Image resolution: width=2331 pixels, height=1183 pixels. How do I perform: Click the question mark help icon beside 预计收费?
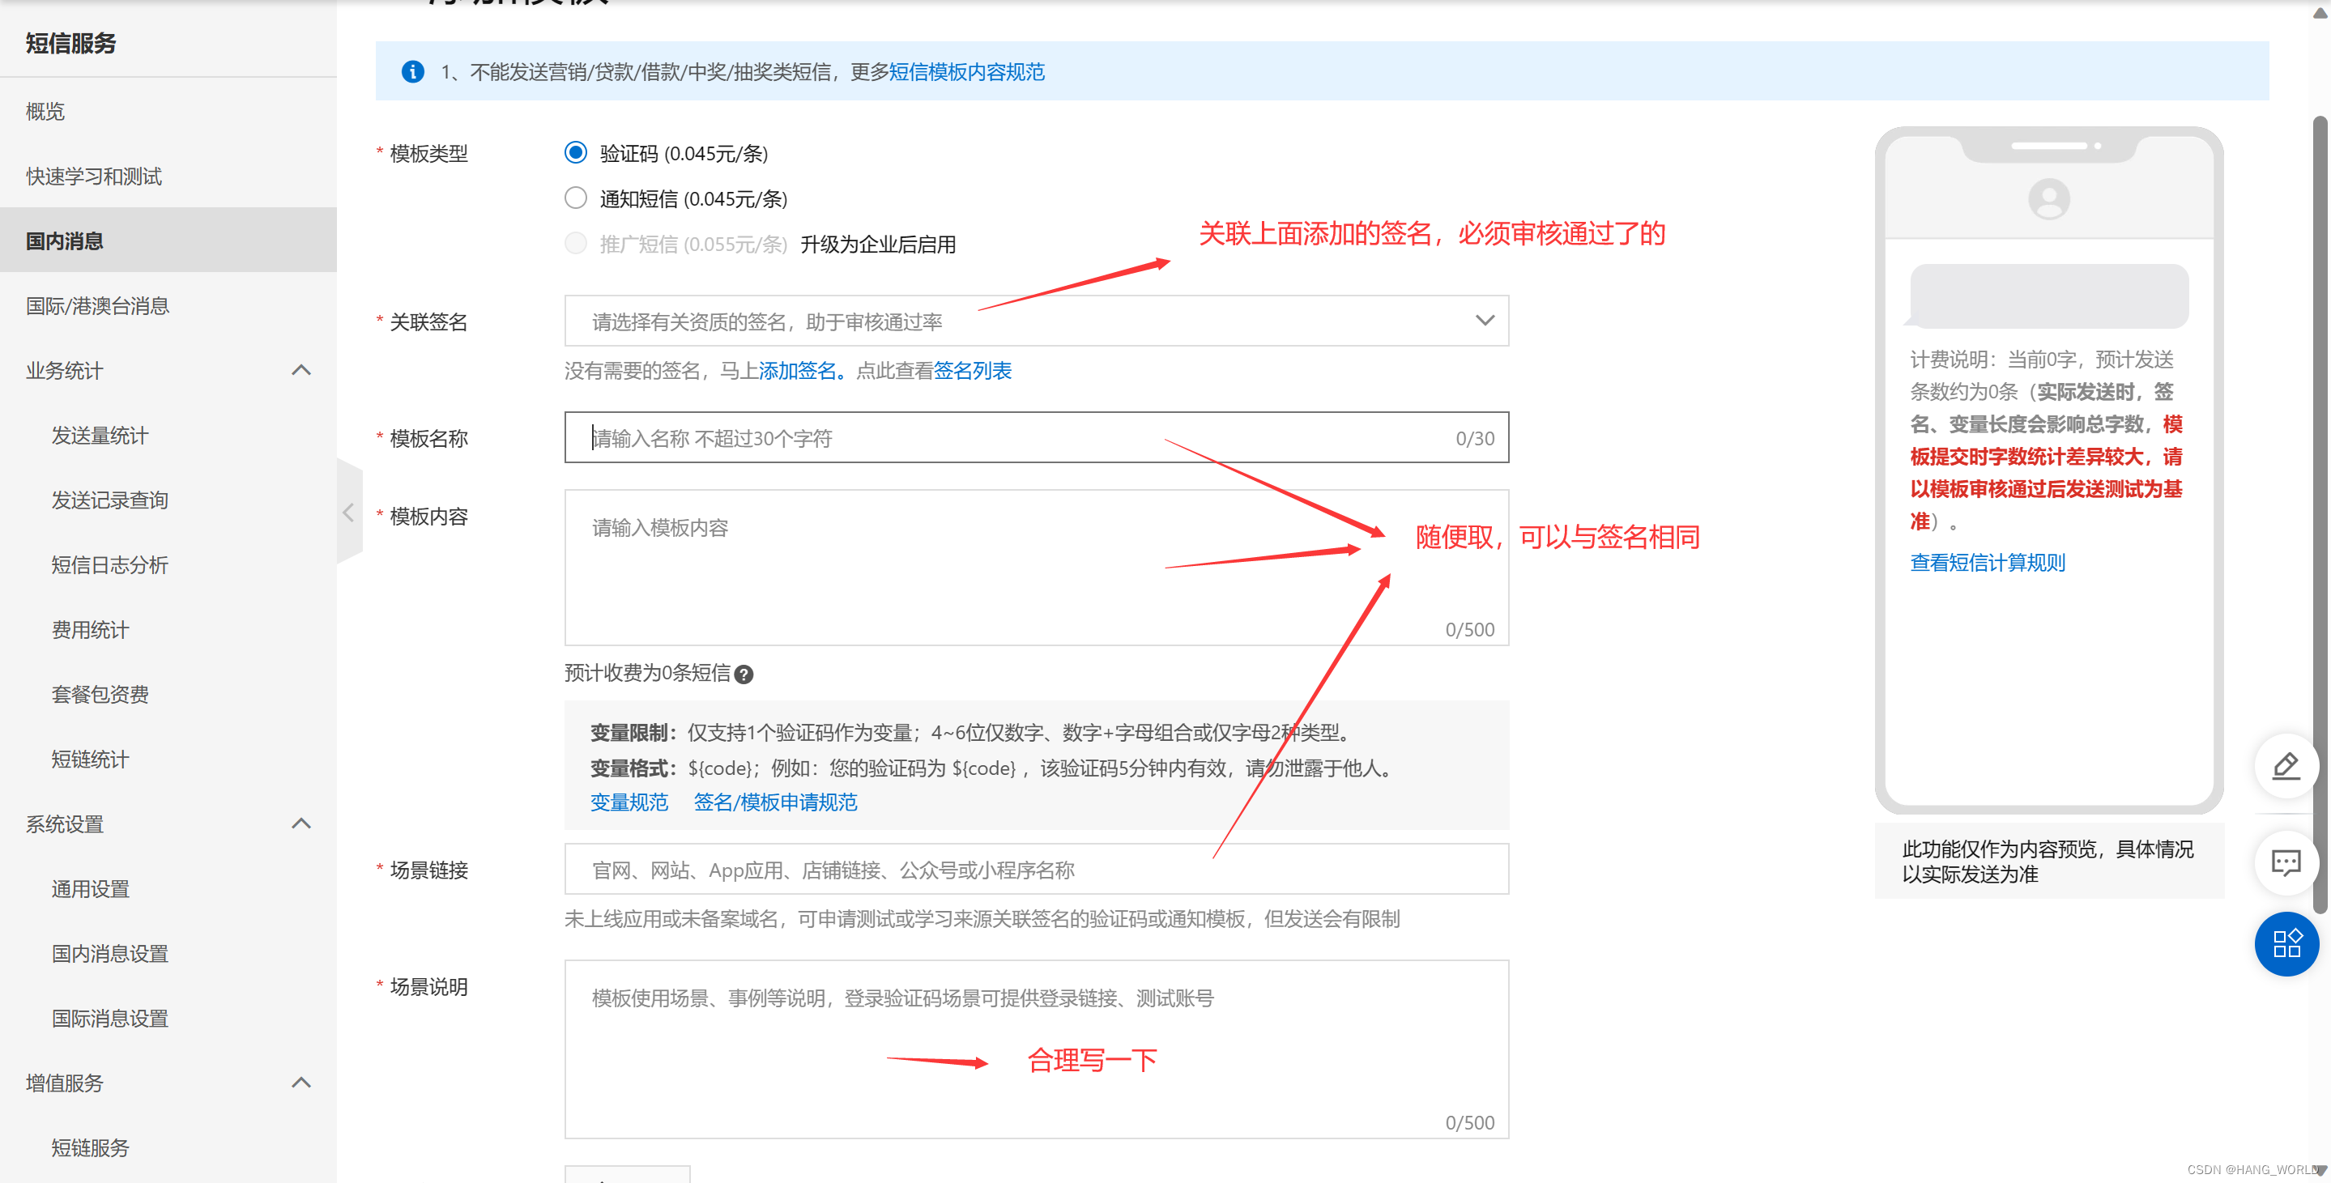pyautogui.click(x=744, y=674)
